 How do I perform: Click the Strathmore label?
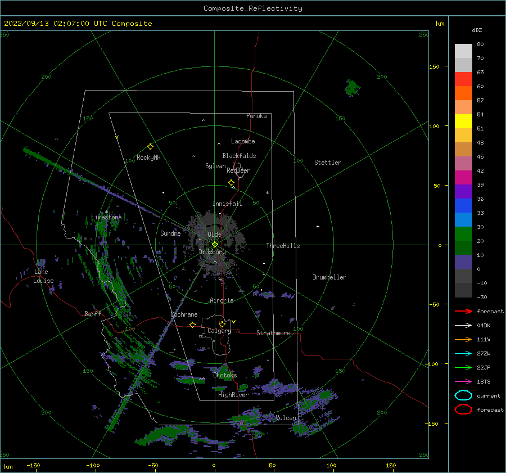click(273, 333)
